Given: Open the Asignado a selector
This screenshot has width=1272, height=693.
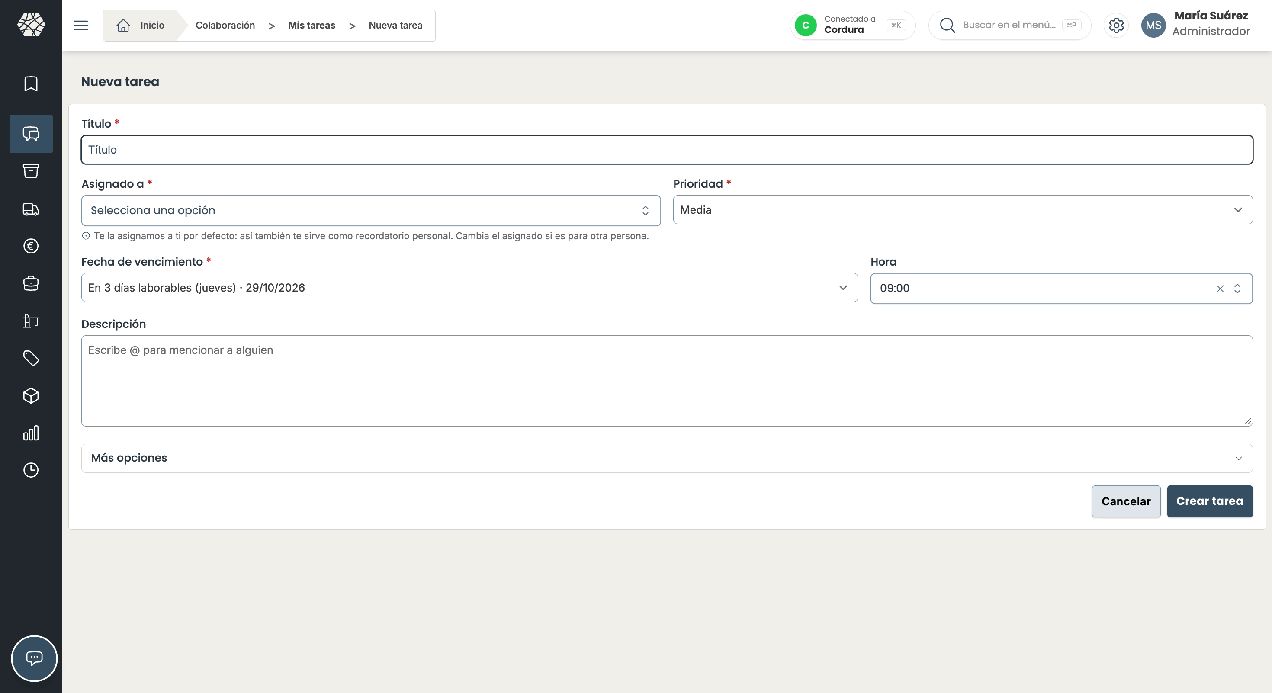Looking at the screenshot, I should pos(371,210).
